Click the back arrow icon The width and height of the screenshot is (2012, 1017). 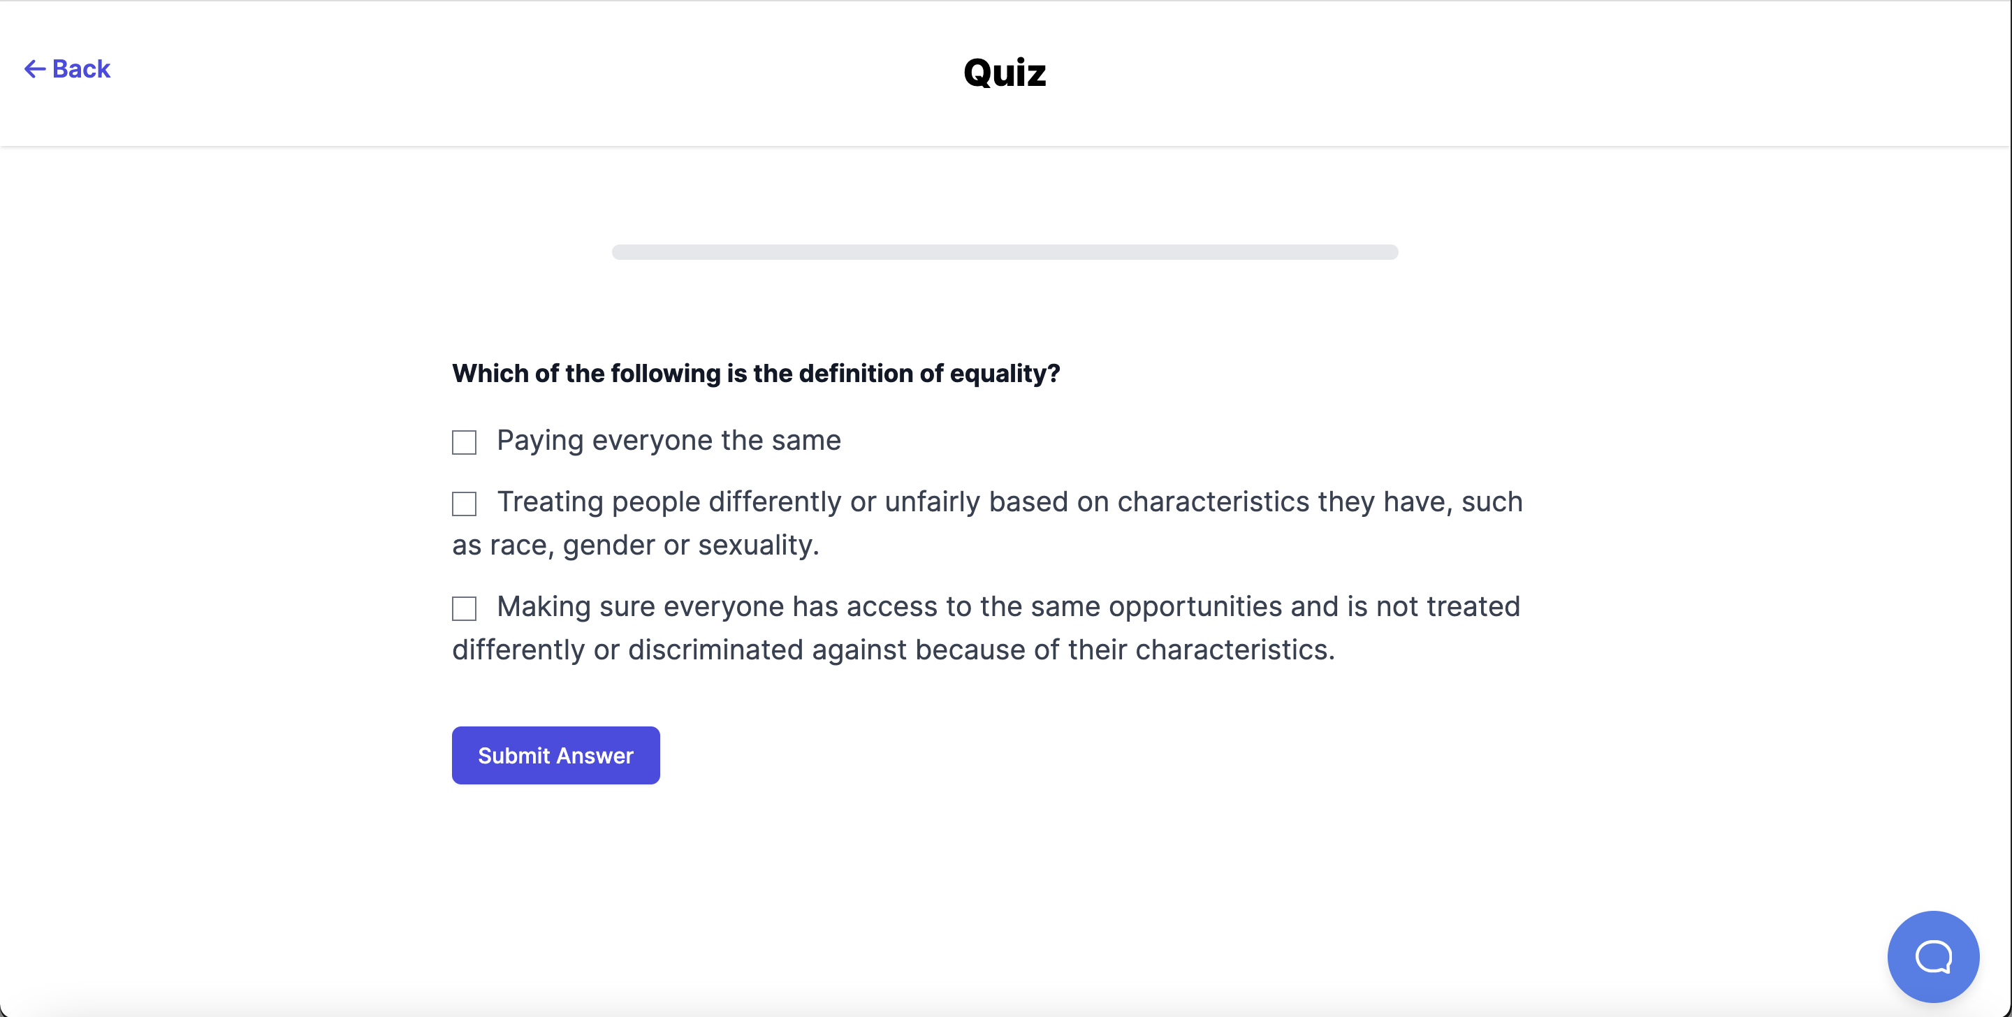pos(34,70)
